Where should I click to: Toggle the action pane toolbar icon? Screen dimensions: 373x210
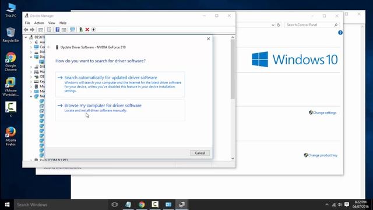(x=64, y=30)
